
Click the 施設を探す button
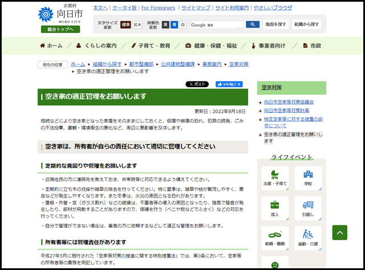(275, 24)
